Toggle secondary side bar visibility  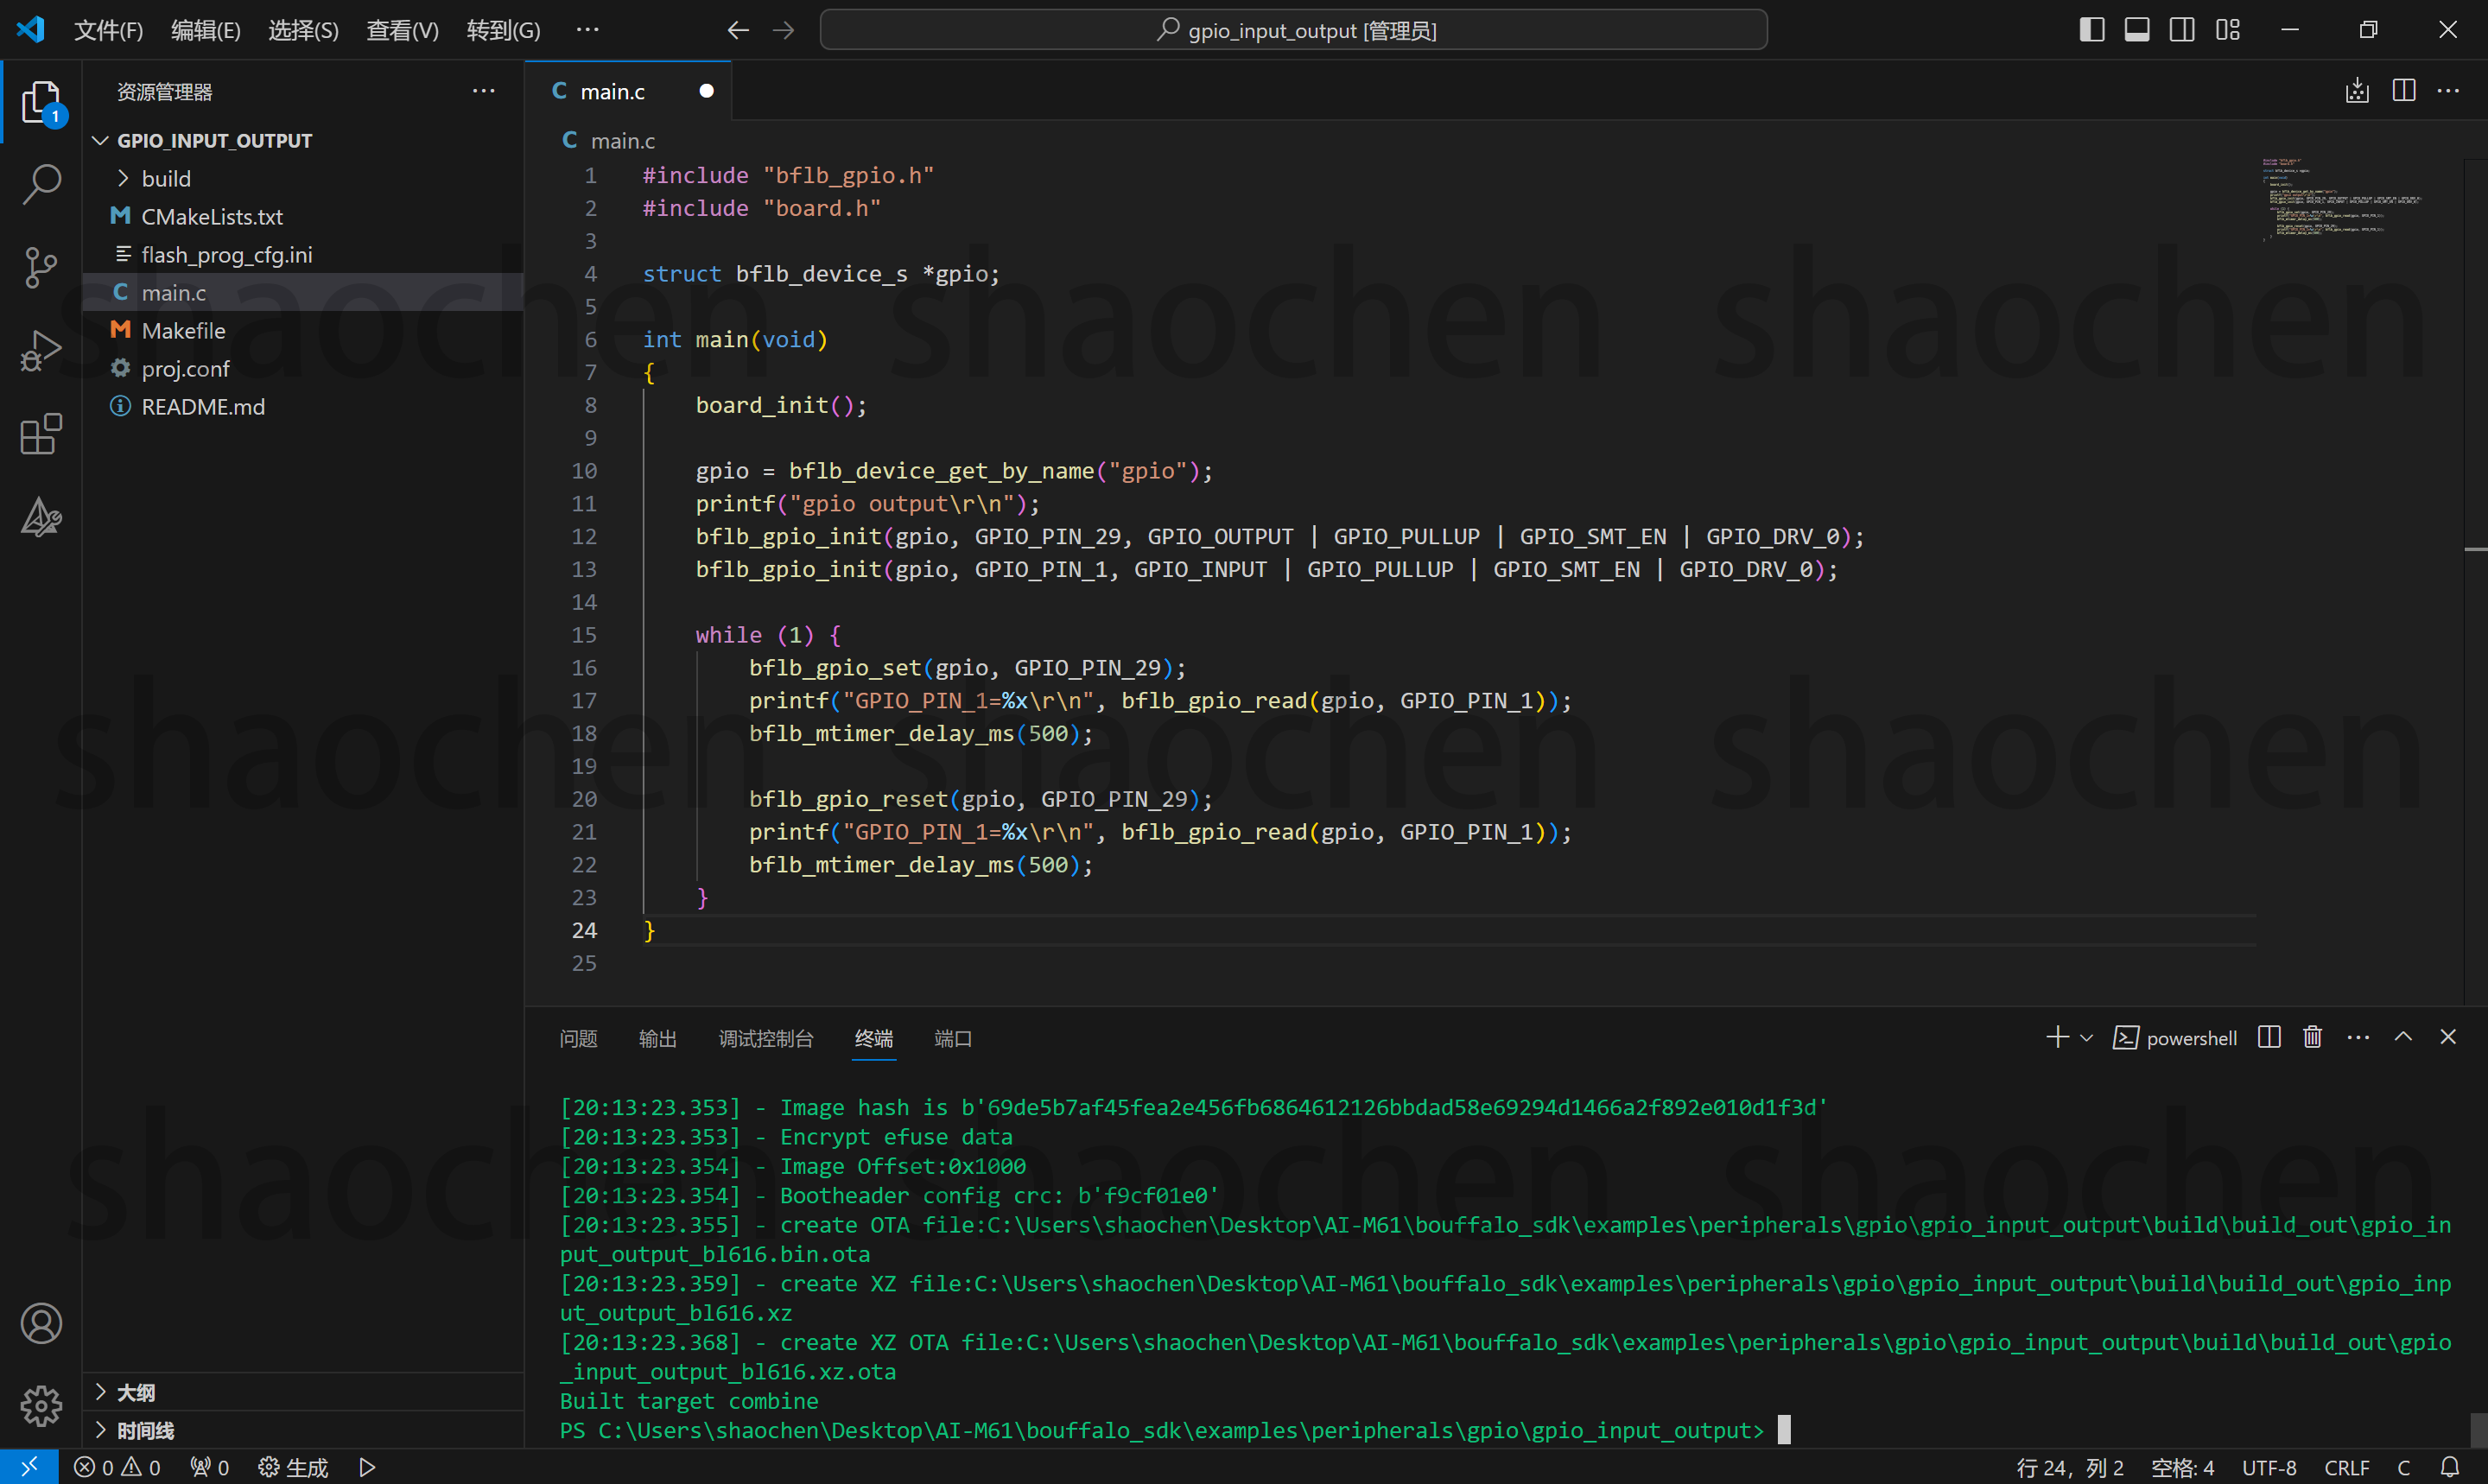[2182, 30]
